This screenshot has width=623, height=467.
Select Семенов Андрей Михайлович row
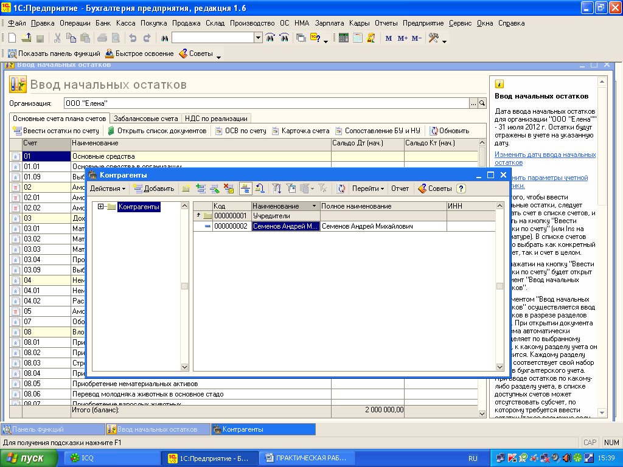pyautogui.click(x=344, y=226)
